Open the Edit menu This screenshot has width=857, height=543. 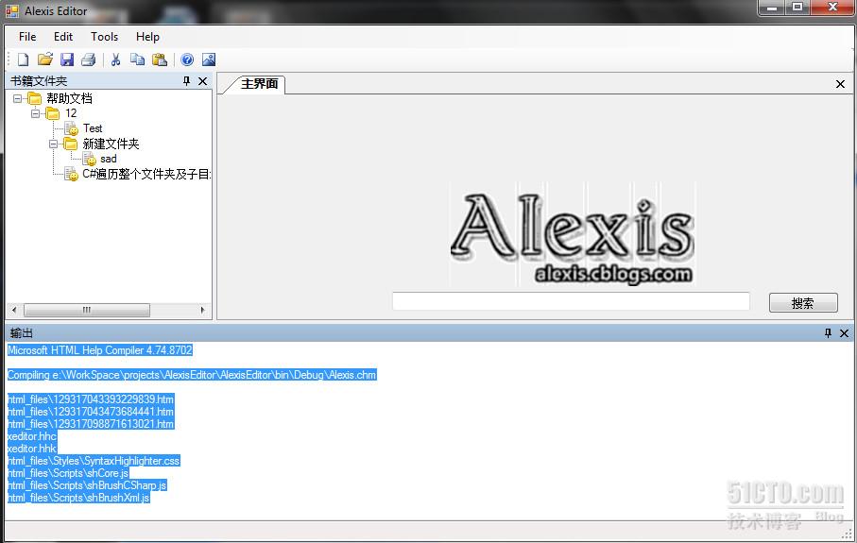point(63,37)
